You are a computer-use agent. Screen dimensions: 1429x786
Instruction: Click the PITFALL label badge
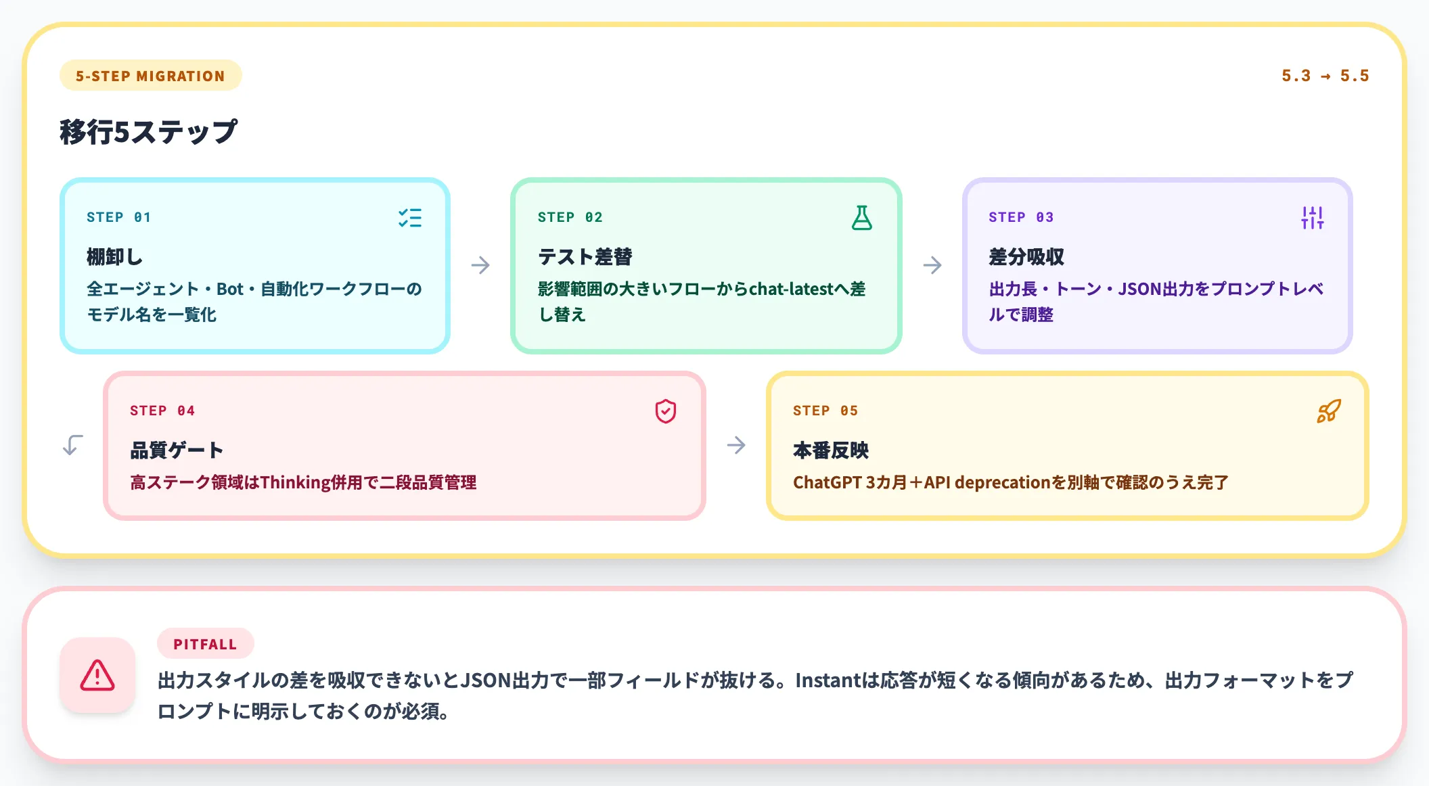[205, 644]
